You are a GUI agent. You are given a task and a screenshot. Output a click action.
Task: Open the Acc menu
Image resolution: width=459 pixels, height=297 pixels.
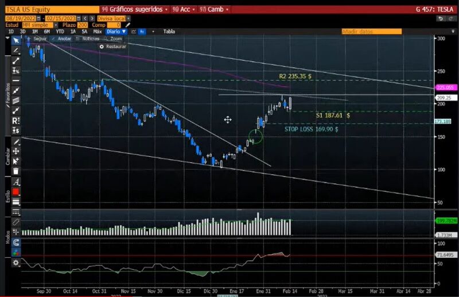tap(183, 10)
